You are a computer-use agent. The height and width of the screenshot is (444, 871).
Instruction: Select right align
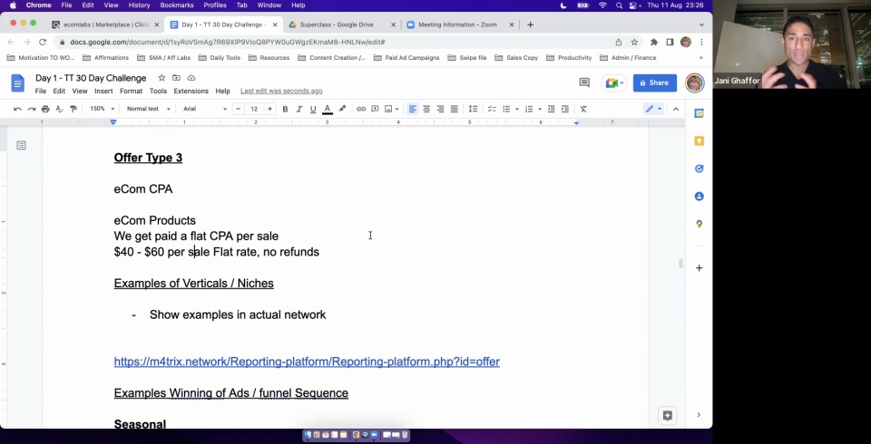440,109
